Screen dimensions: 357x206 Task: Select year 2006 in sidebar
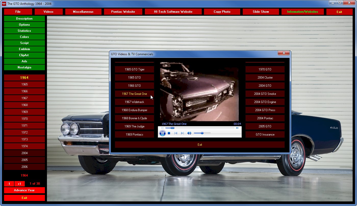point(24,167)
